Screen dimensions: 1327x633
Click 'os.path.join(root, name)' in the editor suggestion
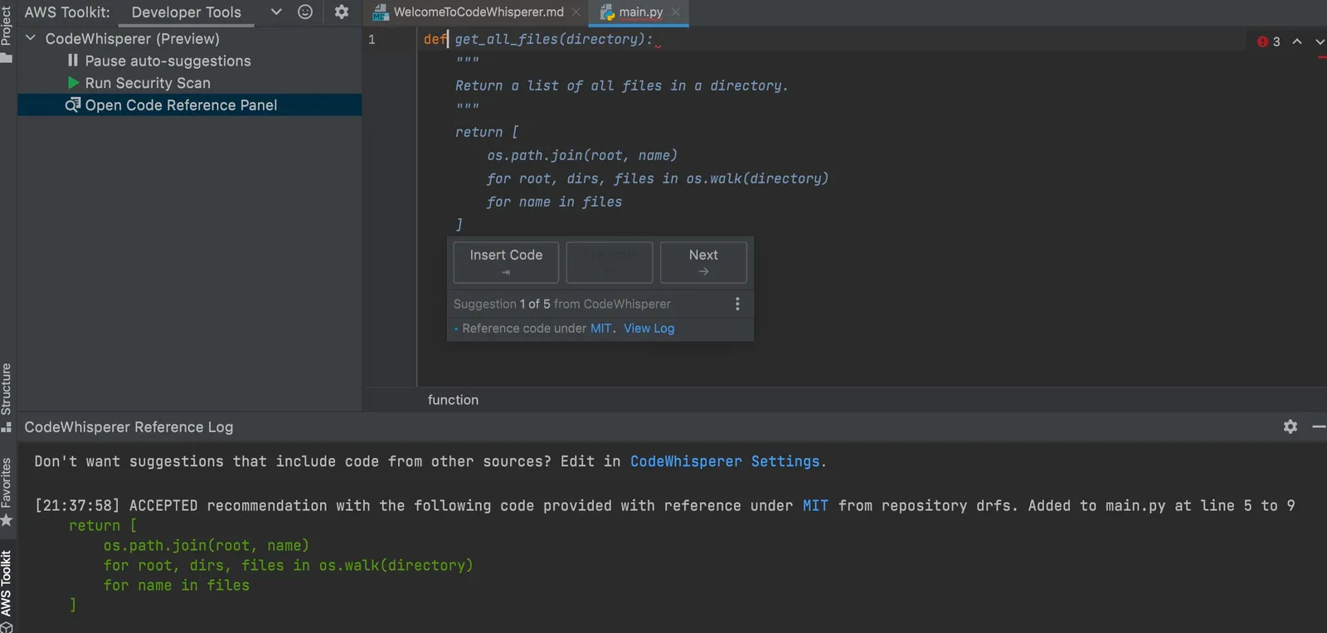coord(582,155)
